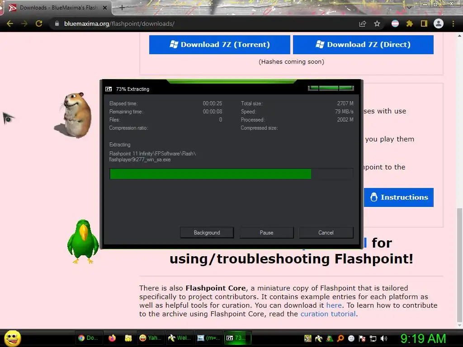Click the orange magnifier tray icon
Viewport: 463px width, 347px height.
click(x=340, y=338)
